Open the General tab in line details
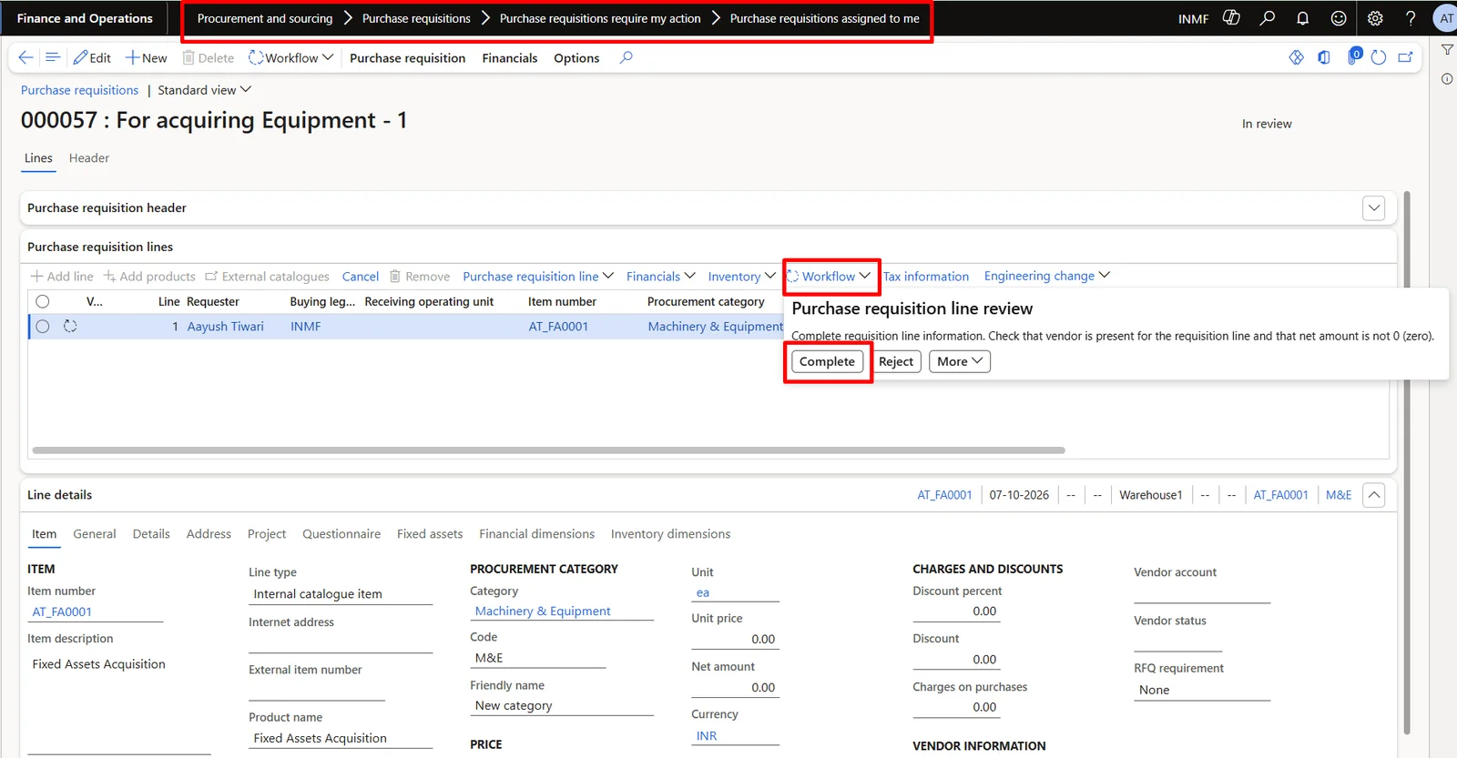The height and width of the screenshot is (758, 1457). click(x=95, y=534)
